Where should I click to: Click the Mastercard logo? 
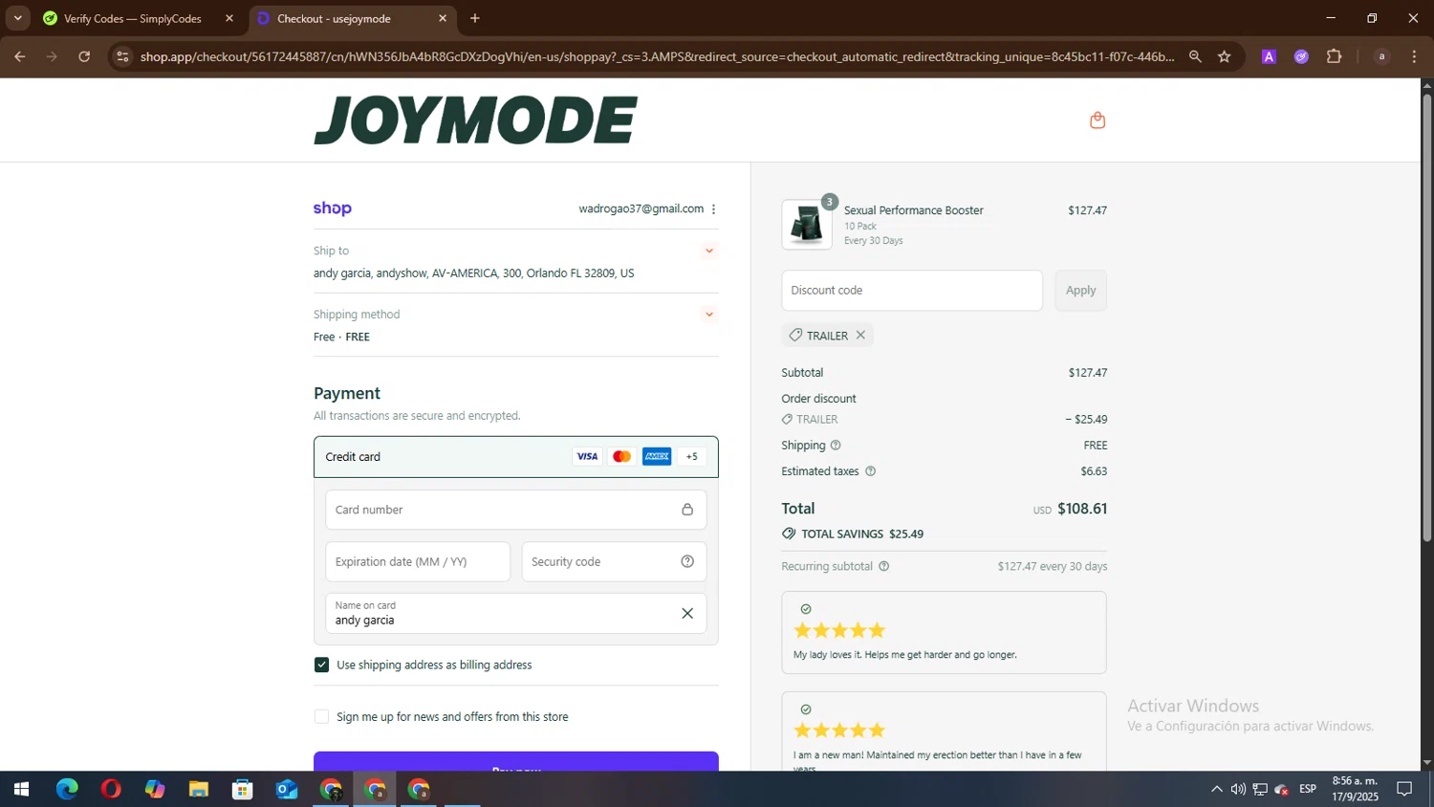click(622, 457)
